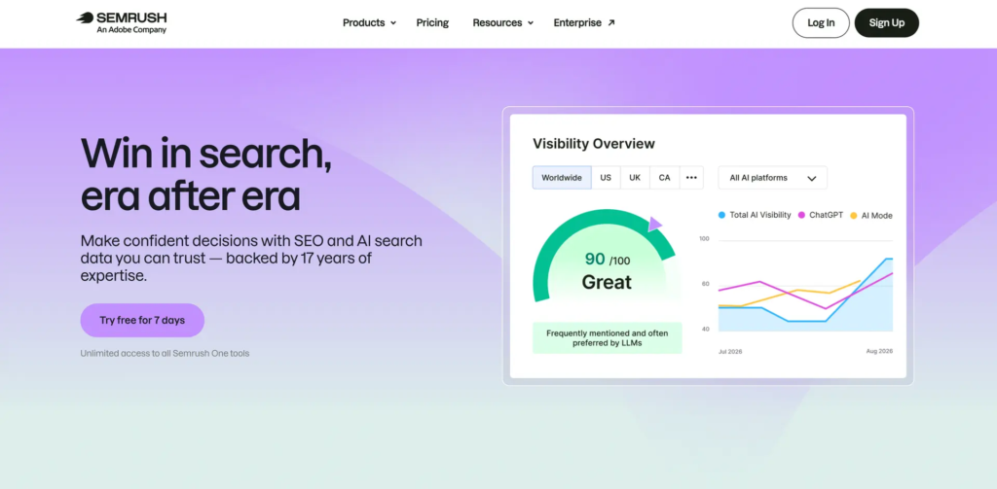Click the Unlimited access to Semrush One text
The image size is (997, 489).
(165, 353)
